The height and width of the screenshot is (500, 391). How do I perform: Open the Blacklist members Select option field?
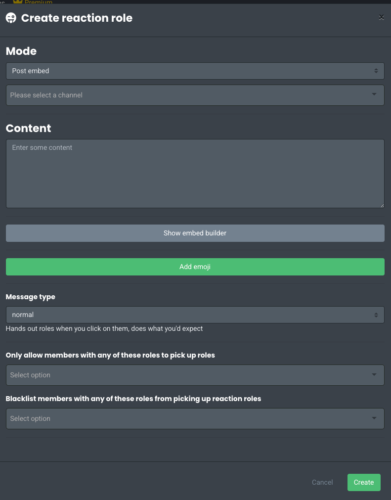[x=188, y=418]
